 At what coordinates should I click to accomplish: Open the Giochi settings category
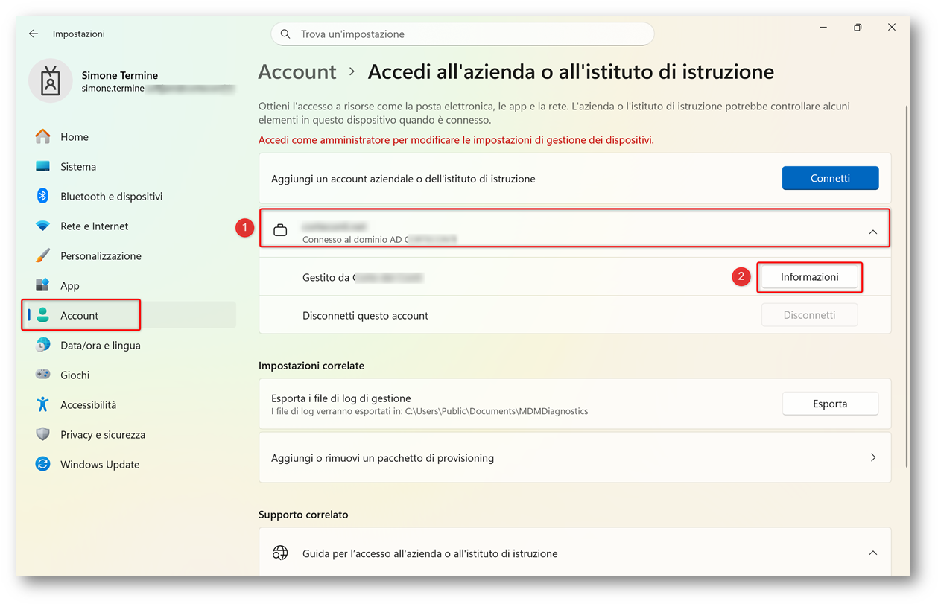75,375
